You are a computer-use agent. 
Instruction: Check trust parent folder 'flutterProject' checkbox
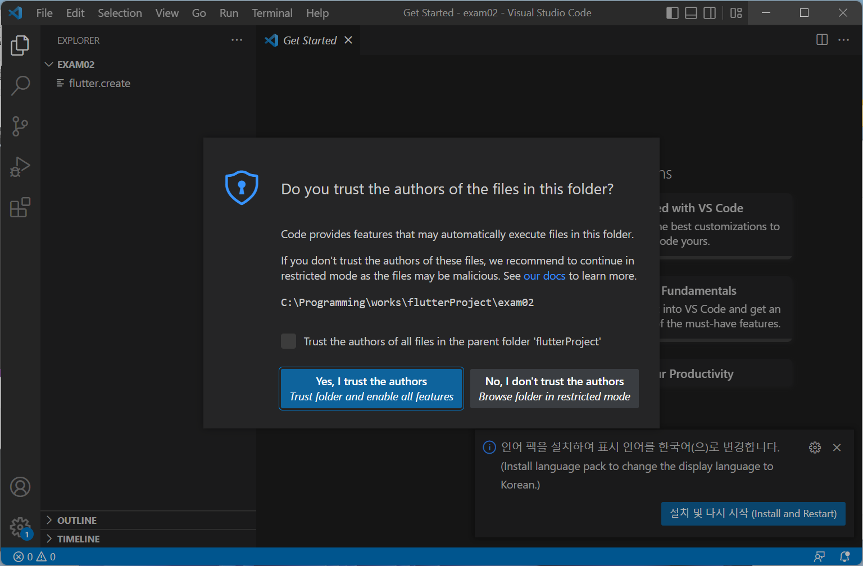point(288,341)
